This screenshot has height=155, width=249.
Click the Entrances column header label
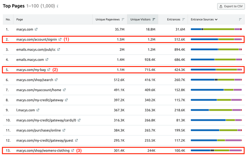[174, 19]
